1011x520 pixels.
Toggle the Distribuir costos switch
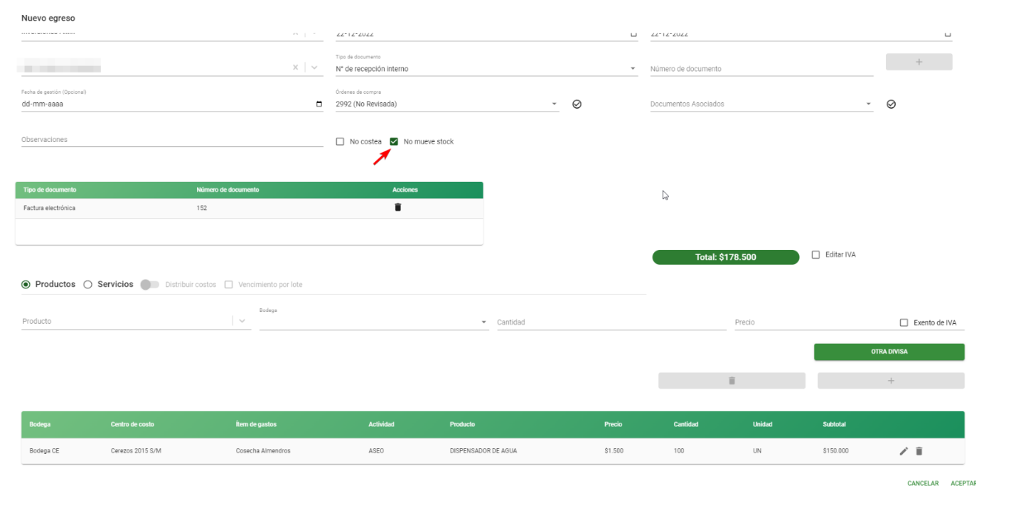pyautogui.click(x=149, y=284)
